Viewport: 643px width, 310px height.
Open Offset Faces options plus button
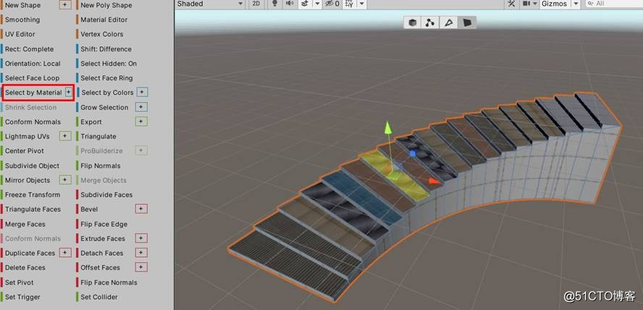tap(141, 267)
